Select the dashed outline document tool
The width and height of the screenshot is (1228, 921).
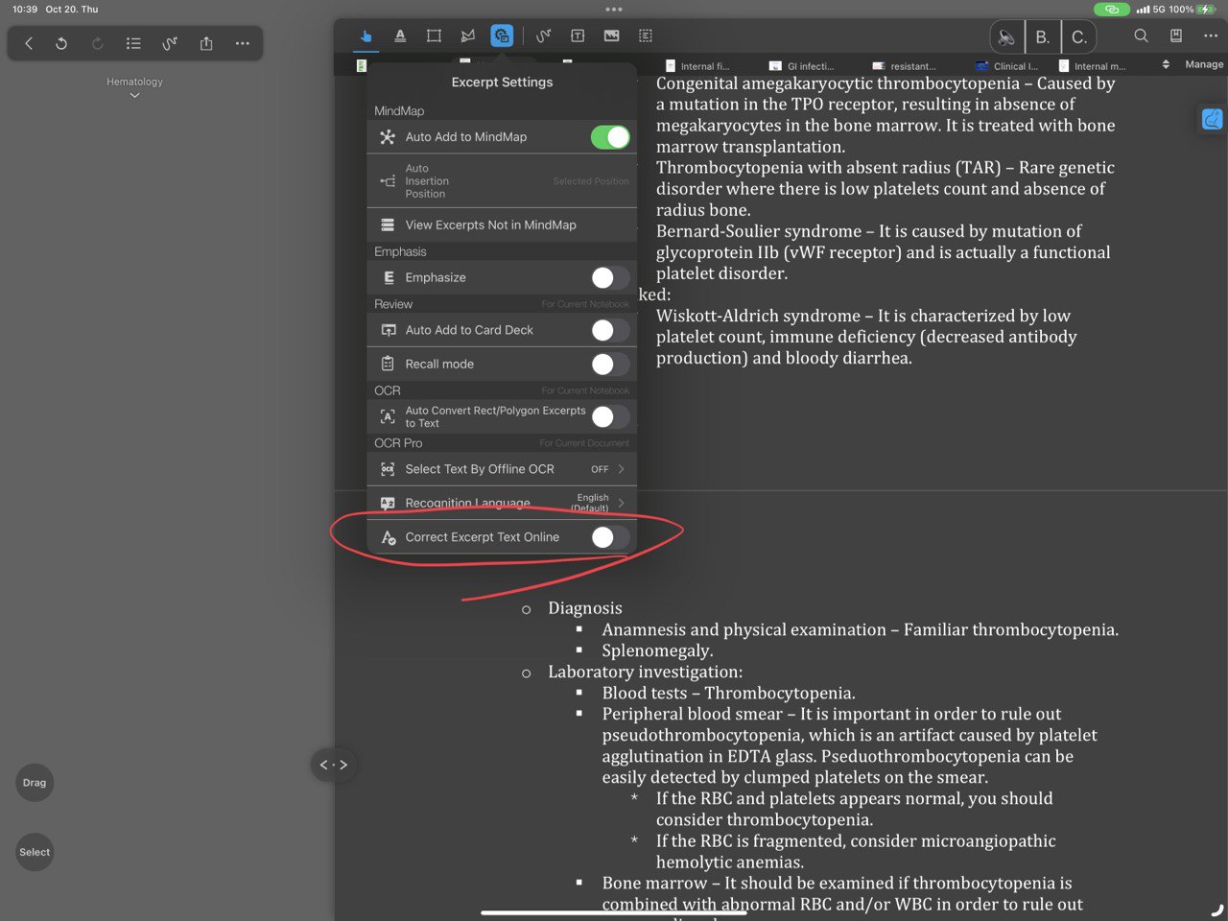tap(646, 35)
